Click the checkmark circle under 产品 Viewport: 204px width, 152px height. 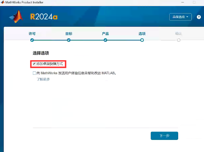click(105, 40)
